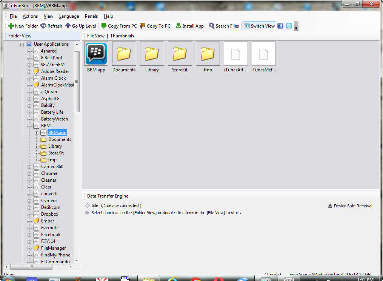The width and height of the screenshot is (383, 281).
Task: Click the Facebook icon in toolbar
Action: click(x=280, y=26)
